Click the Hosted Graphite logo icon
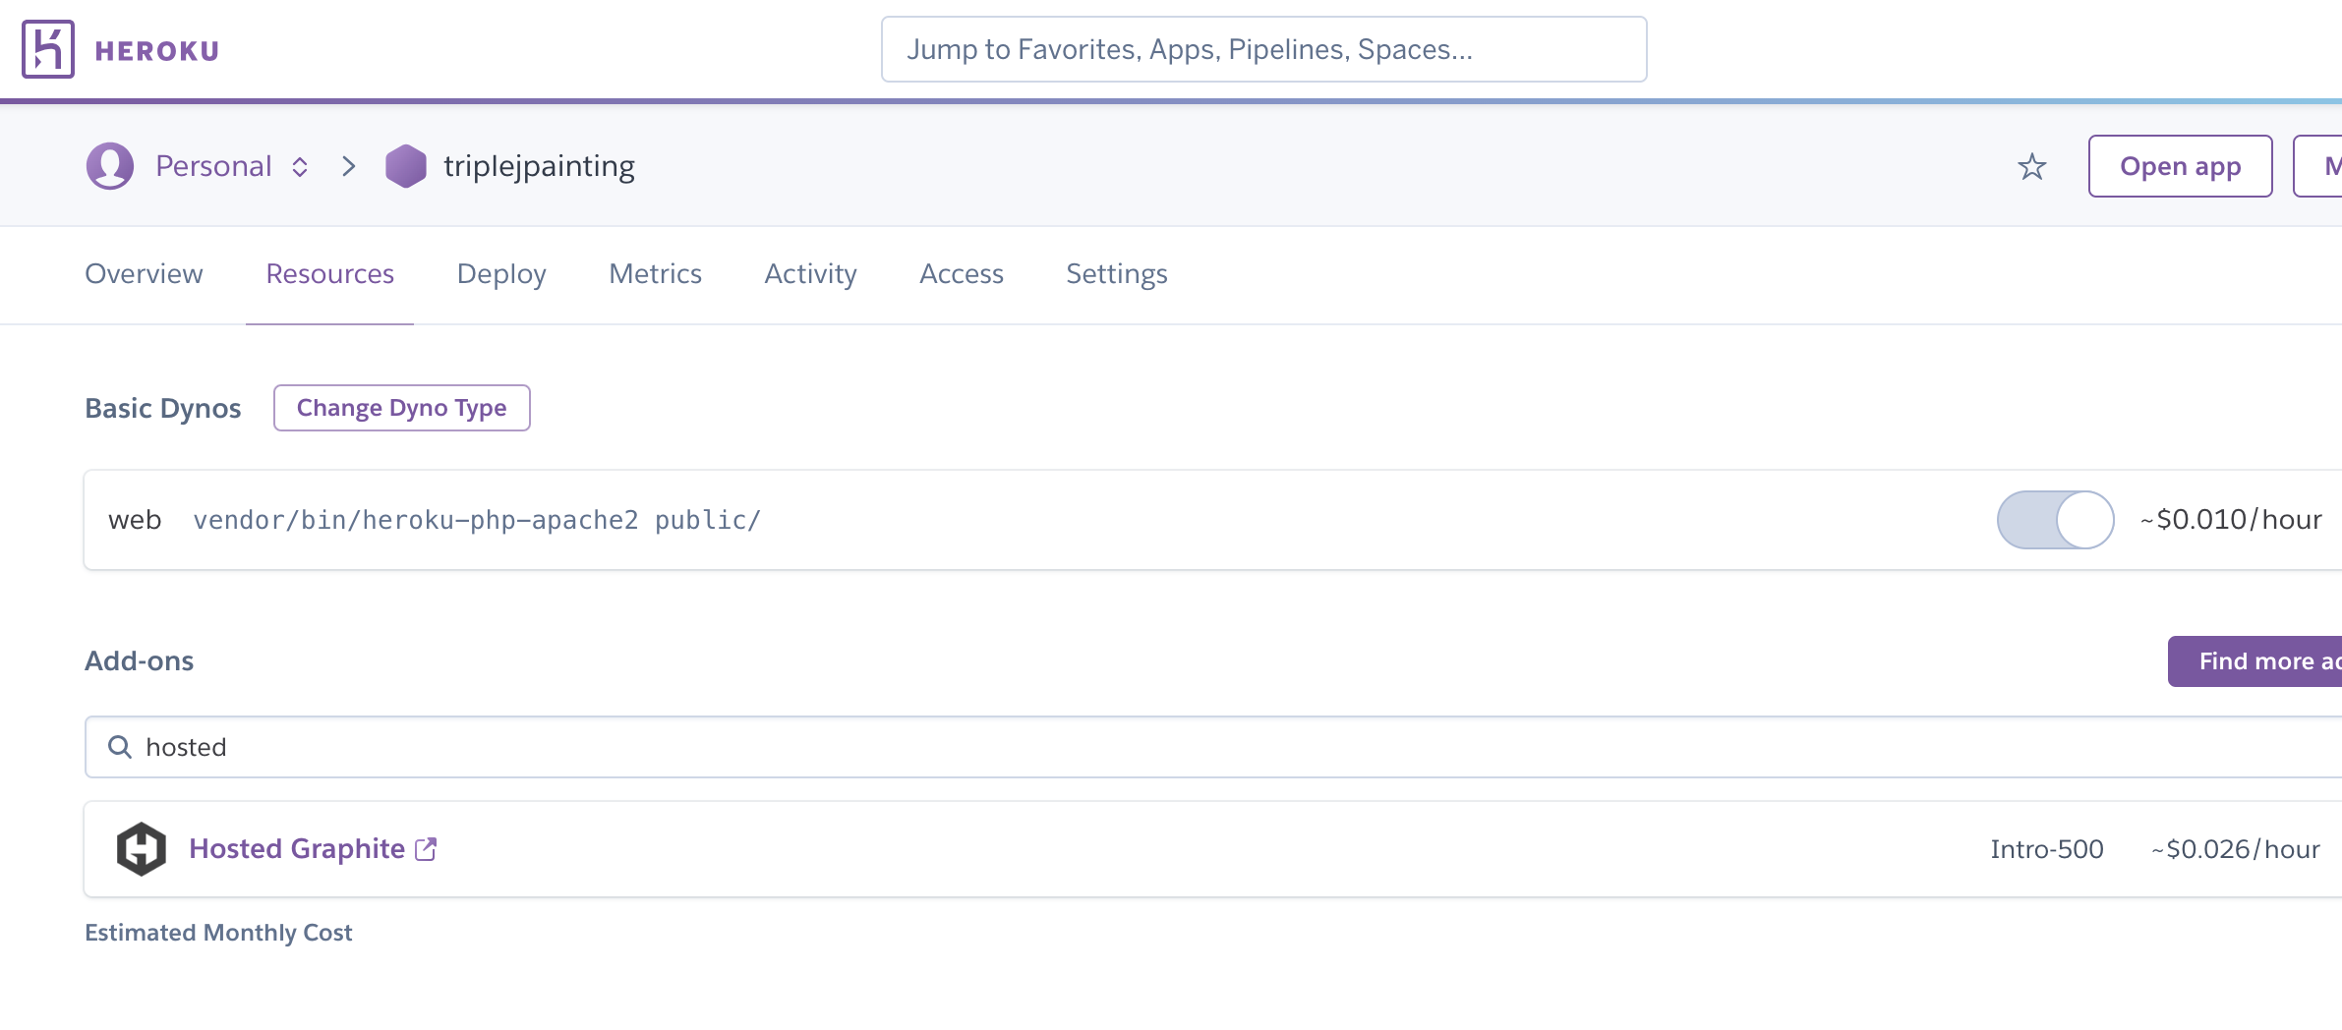This screenshot has height=1030, width=2342. 142,849
